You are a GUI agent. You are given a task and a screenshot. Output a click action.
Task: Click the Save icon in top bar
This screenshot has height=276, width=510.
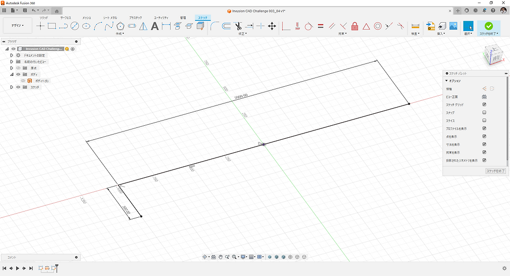pyautogui.click(x=25, y=11)
